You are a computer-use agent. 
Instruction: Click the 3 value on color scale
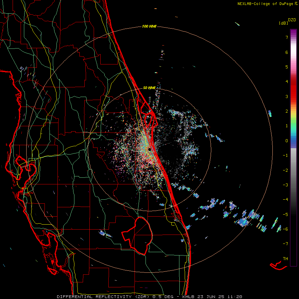point(287,96)
